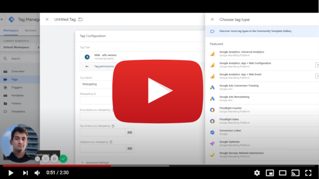Click the Tag Manager diamond logo

(12, 19)
